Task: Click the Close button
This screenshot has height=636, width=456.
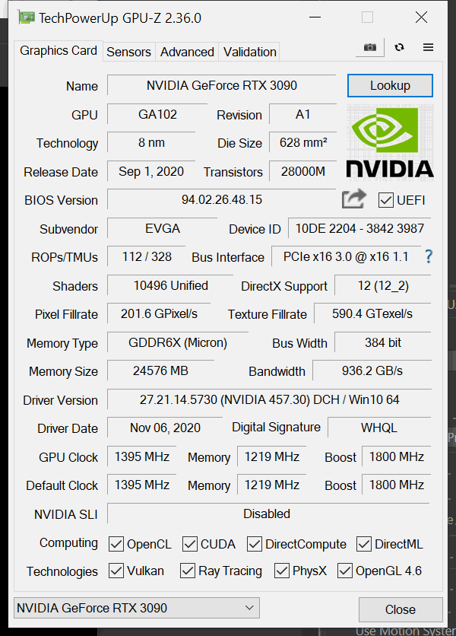Action: pos(400,609)
